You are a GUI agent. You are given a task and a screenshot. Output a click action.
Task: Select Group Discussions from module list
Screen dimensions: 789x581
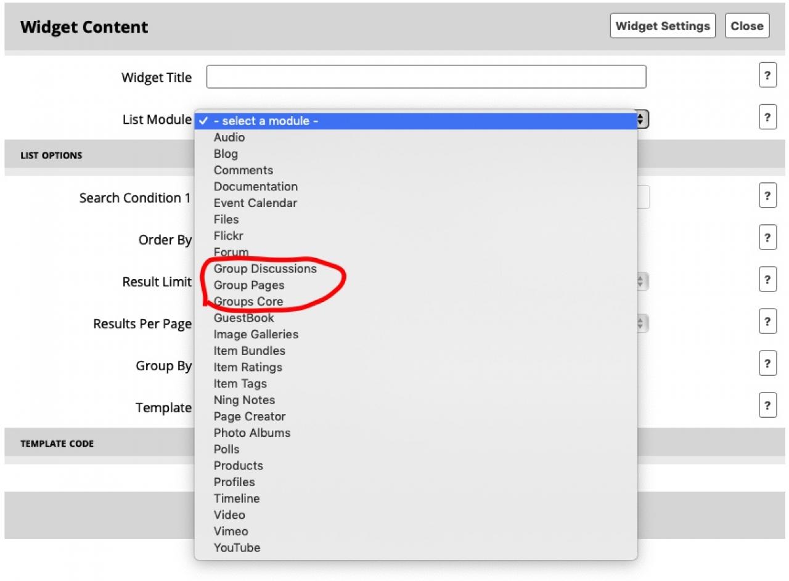pyautogui.click(x=265, y=269)
